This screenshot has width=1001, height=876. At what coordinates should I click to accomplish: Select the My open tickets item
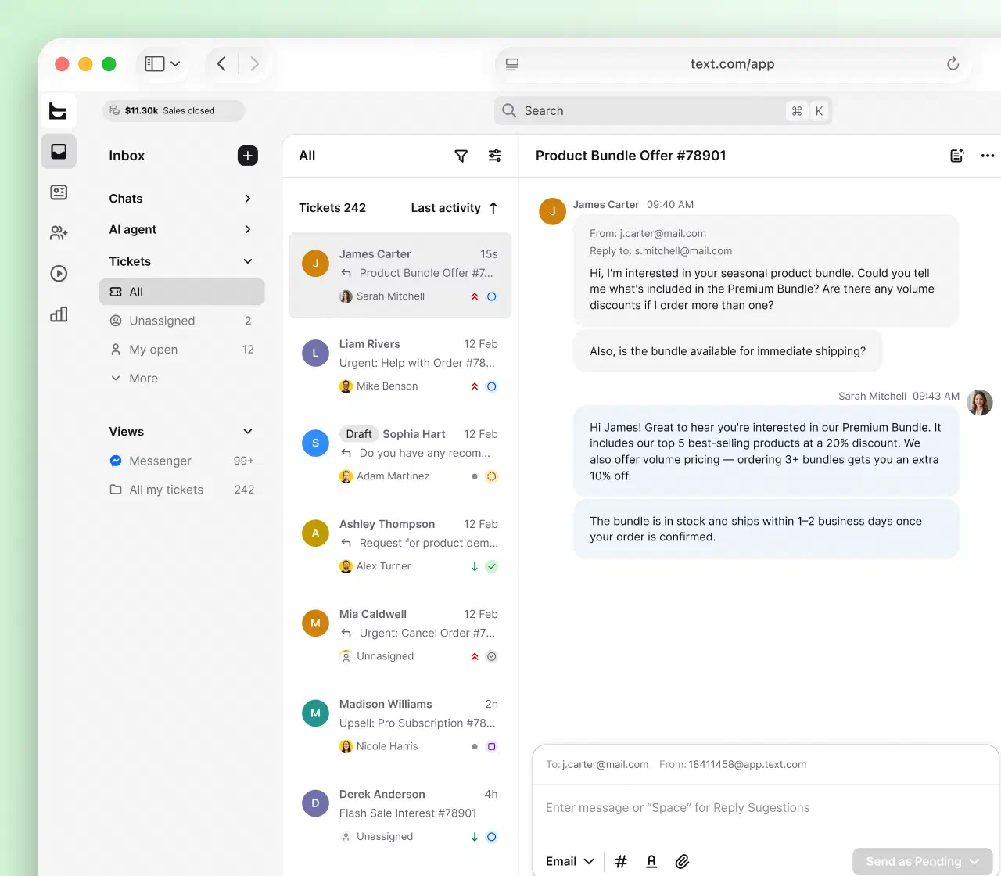click(181, 350)
